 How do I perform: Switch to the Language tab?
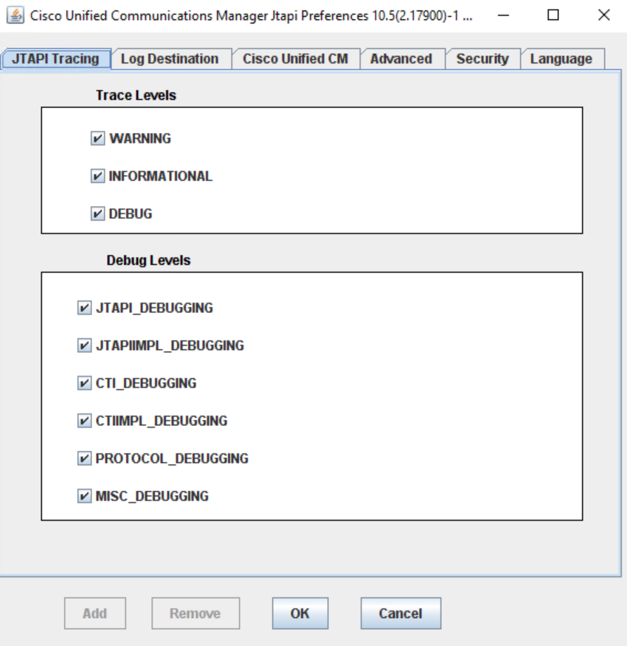pos(561,59)
